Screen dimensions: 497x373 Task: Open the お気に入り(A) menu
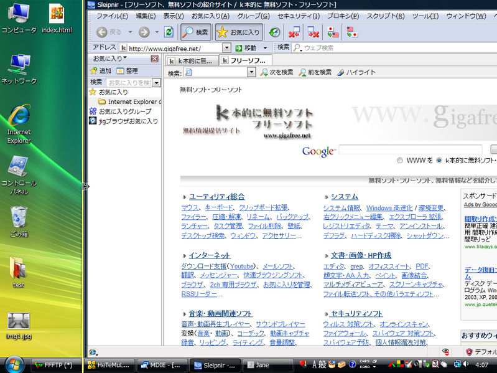point(210,16)
